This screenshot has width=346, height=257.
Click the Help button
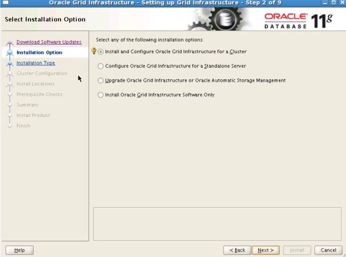coord(19,250)
